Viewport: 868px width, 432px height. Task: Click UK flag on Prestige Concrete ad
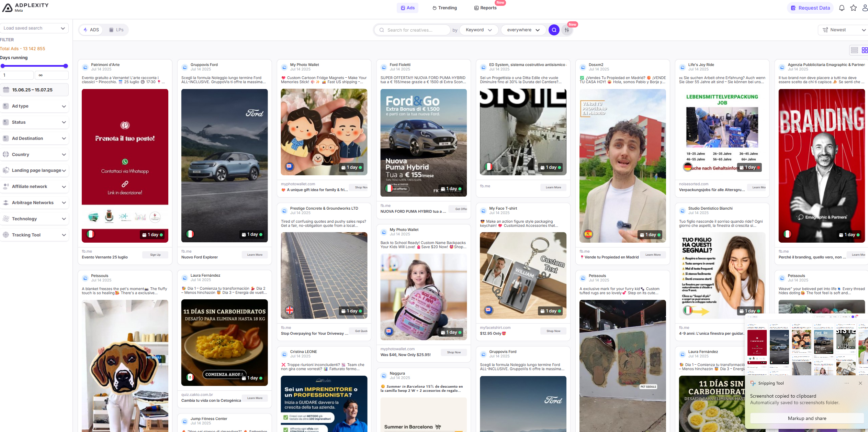click(290, 310)
